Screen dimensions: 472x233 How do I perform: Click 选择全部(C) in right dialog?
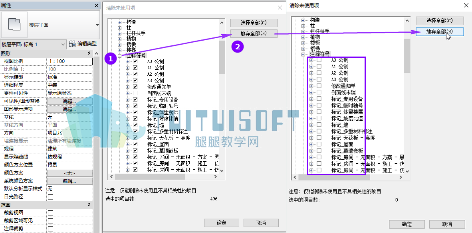coord(440,21)
